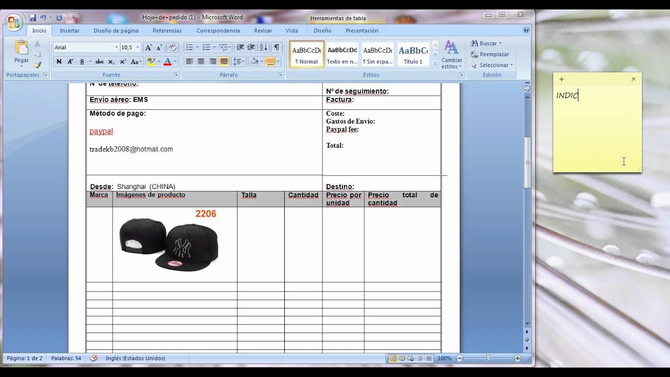Click zoom in plus button
The image size is (670, 377).
(518, 358)
